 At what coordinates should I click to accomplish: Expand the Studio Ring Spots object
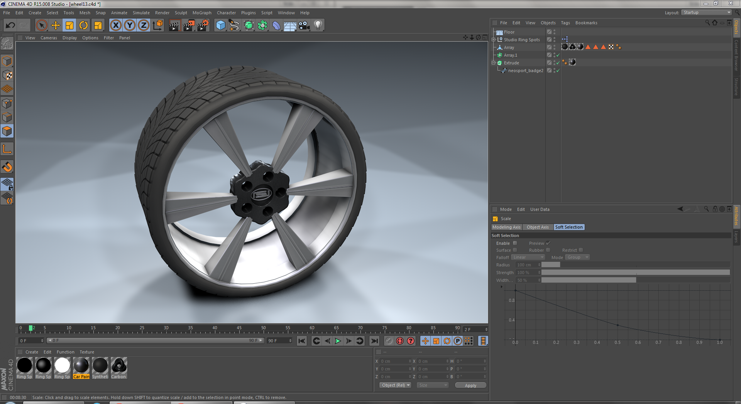(x=493, y=40)
